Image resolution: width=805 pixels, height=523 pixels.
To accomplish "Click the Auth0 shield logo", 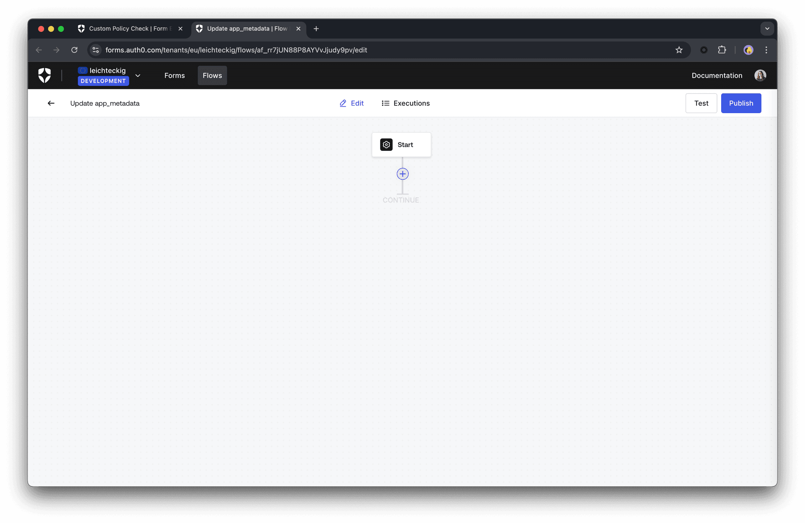I will (x=45, y=75).
